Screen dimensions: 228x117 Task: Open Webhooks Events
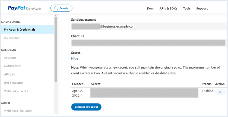tap(16, 91)
